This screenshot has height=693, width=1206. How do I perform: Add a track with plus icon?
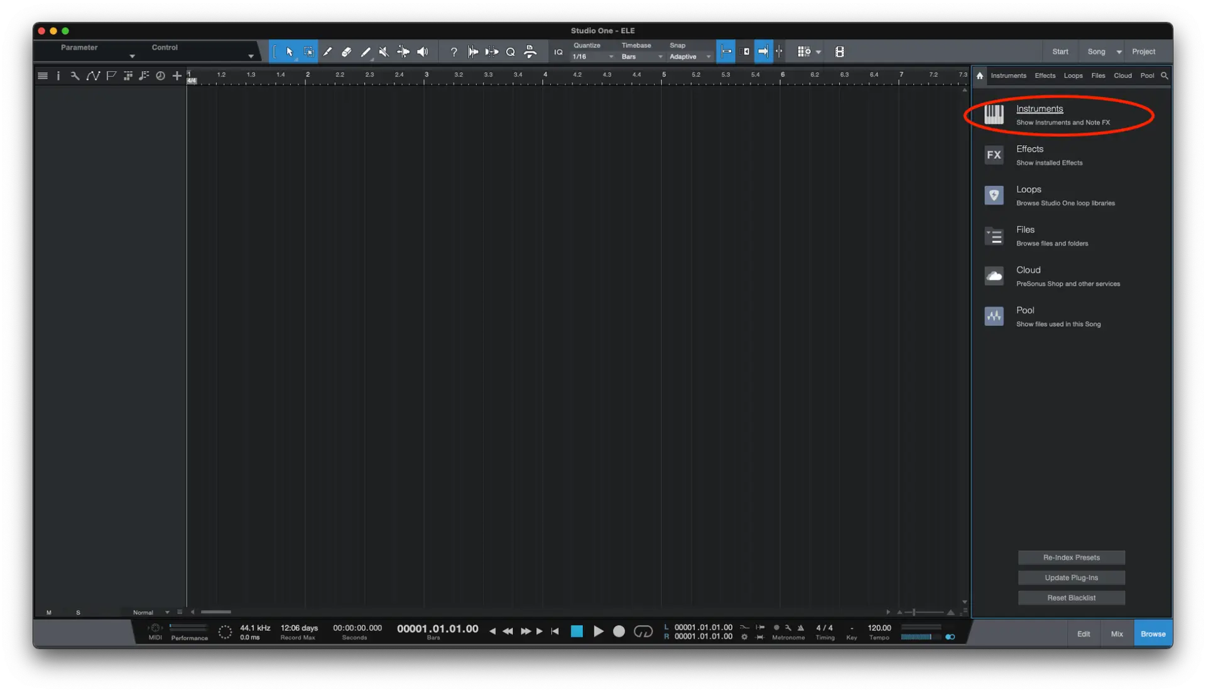[177, 76]
